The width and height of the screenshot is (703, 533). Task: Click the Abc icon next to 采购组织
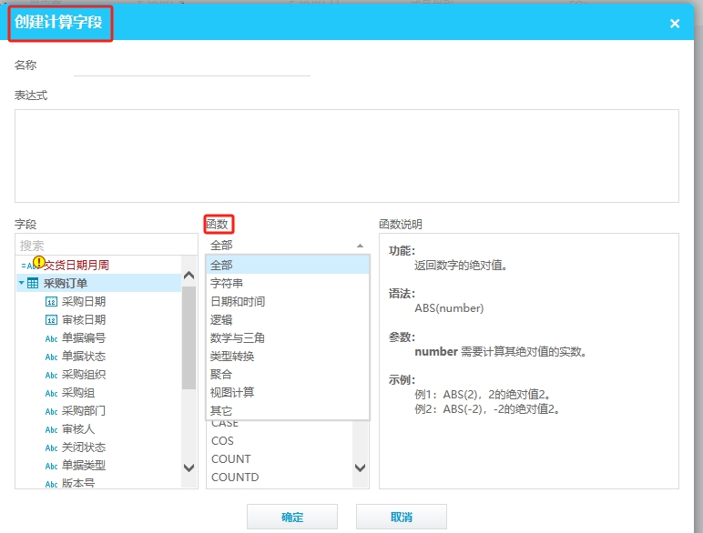[51, 375]
